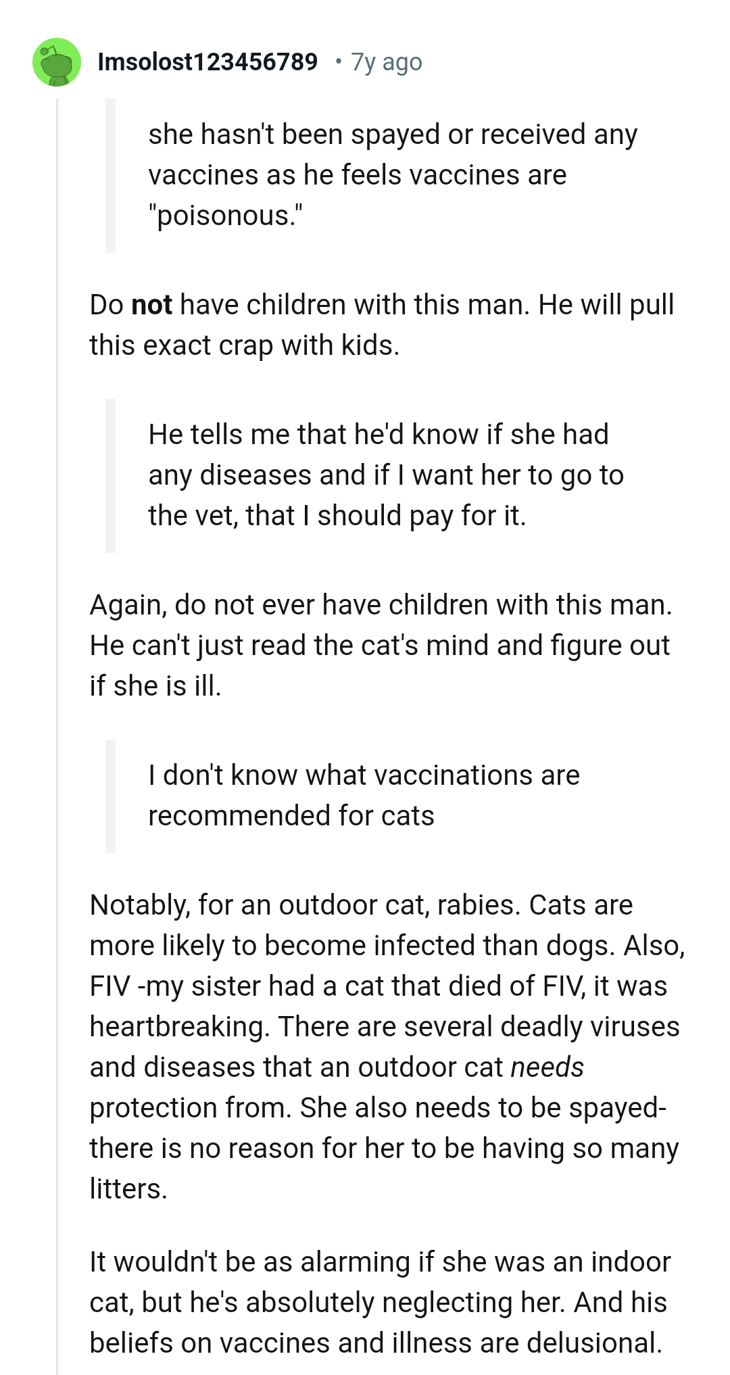730x1375 pixels.
Task: Click the gray bar beside "He tells me" quote
Action: pyautogui.click(x=111, y=475)
